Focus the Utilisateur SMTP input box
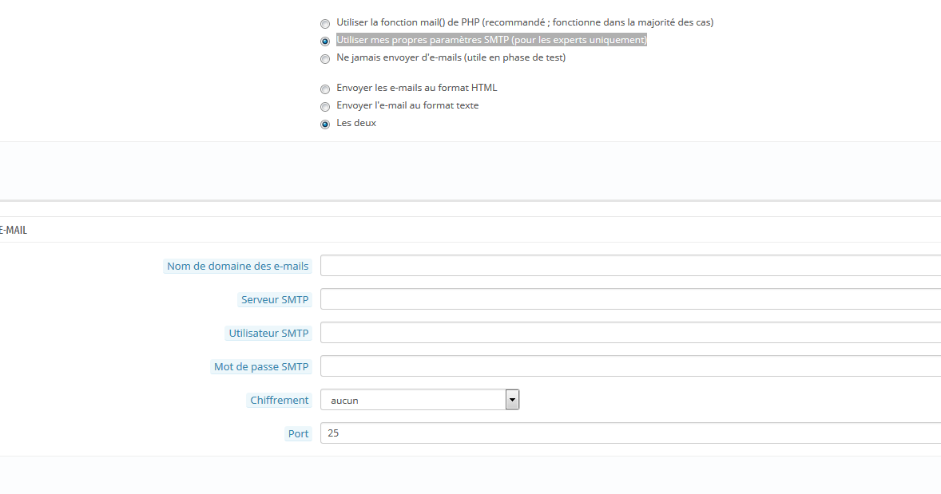The width and height of the screenshot is (941, 494). 631,333
